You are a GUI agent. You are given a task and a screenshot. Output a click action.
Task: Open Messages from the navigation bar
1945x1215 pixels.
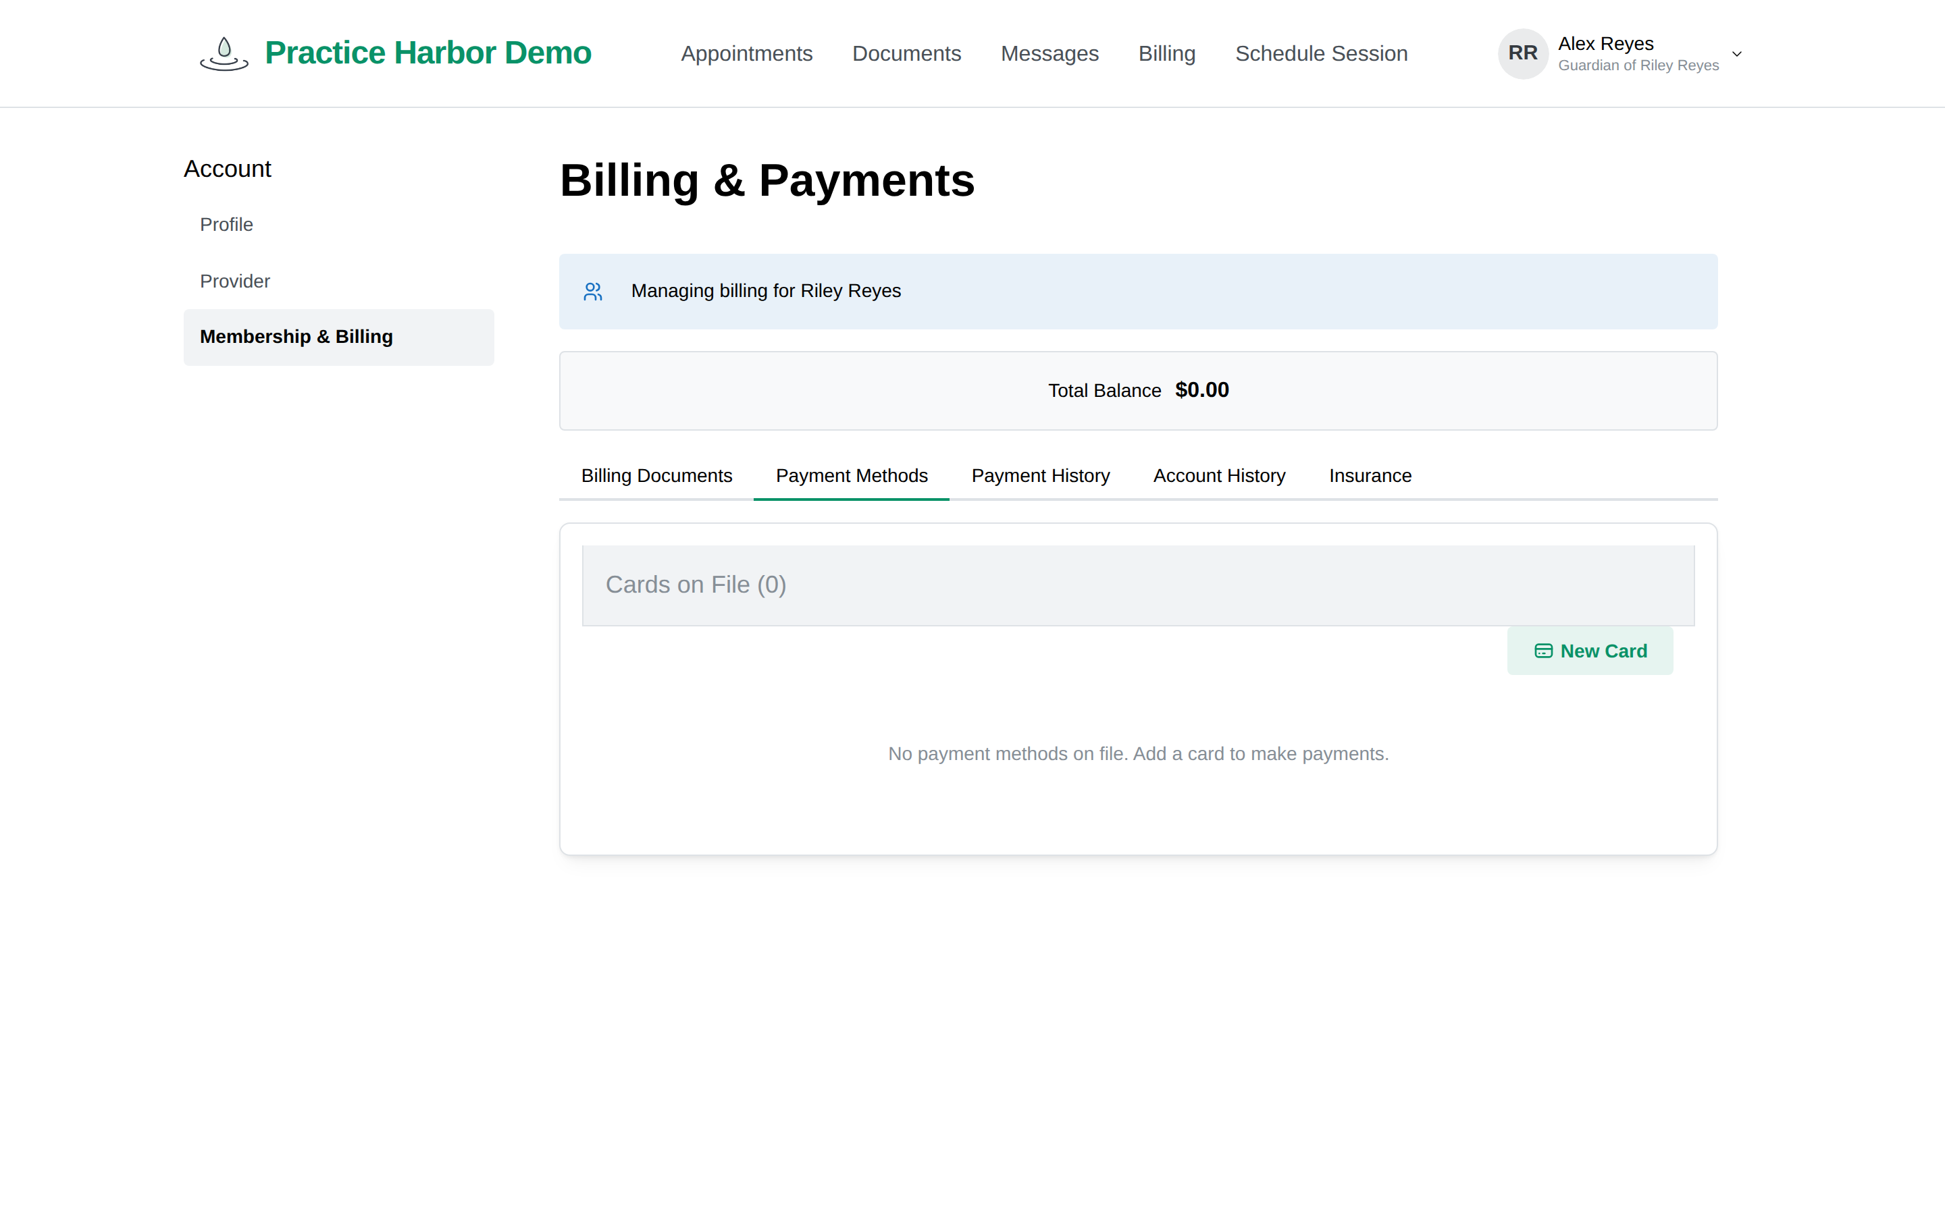point(1049,54)
